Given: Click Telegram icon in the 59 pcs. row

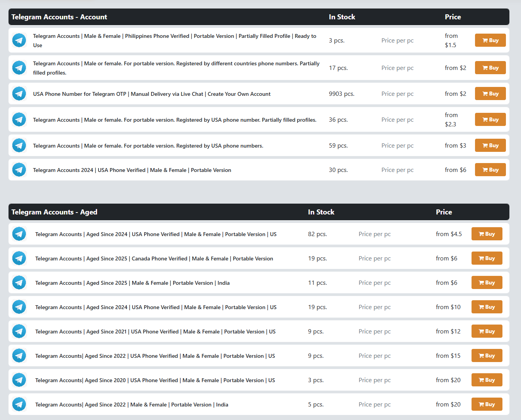Looking at the screenshot, I should pyautogui.click(x=19, y=145).
